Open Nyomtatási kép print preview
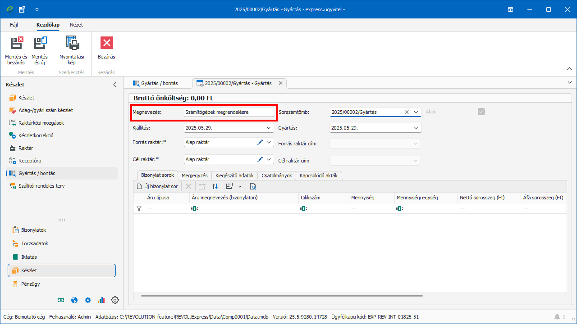 (x=71, y=44)
